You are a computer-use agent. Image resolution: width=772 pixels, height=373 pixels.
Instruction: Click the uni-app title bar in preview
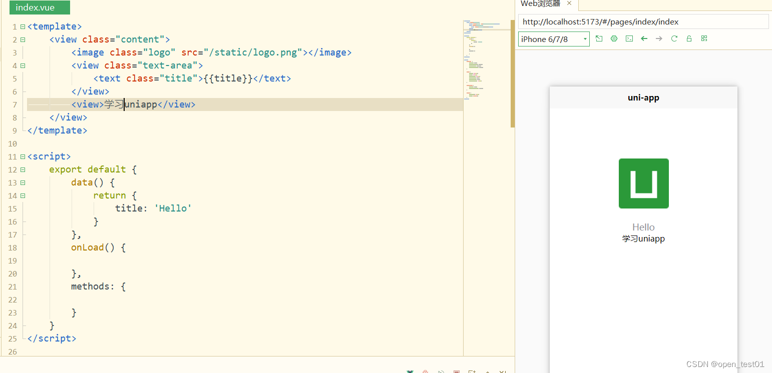pos(643,97)
